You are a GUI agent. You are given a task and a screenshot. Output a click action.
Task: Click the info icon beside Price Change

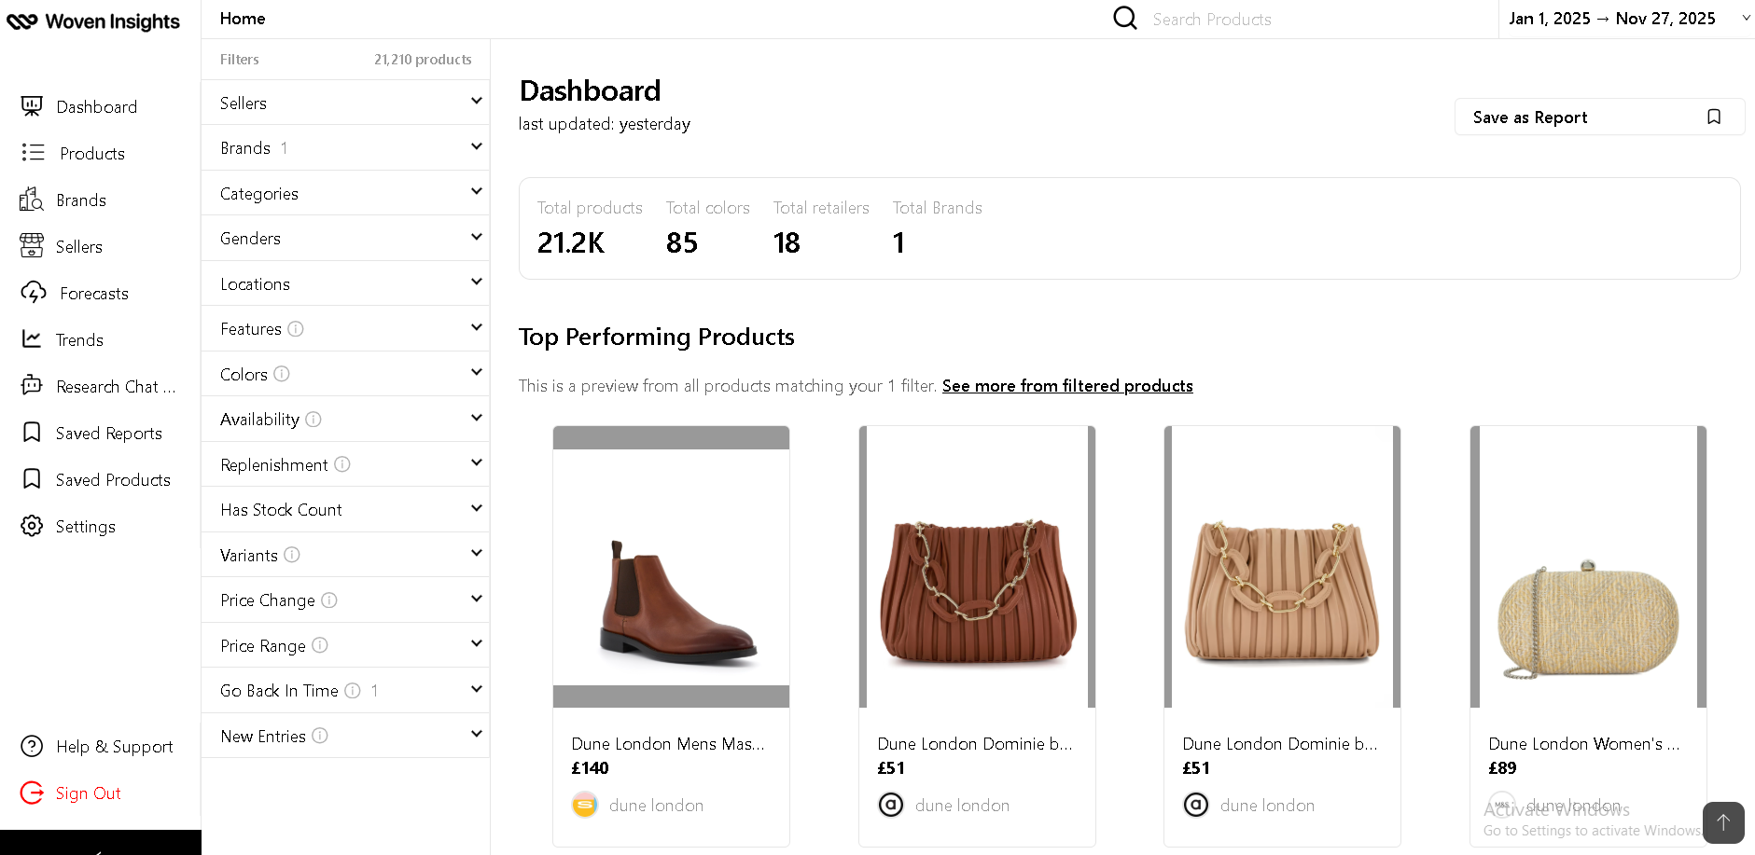click(329, 600)
